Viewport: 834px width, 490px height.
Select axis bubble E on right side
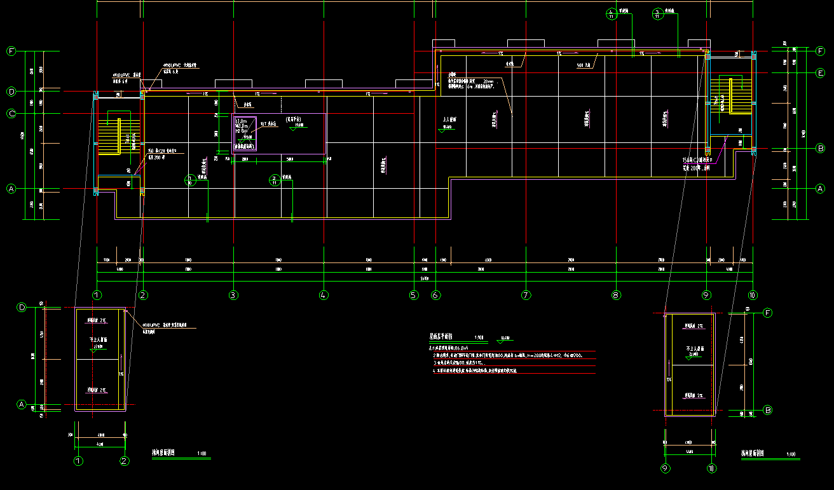821,73
